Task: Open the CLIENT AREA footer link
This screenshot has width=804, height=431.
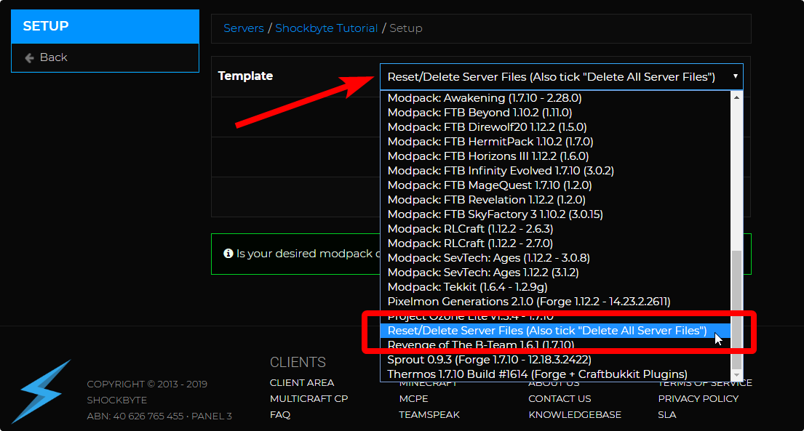Action: [302, 383]
